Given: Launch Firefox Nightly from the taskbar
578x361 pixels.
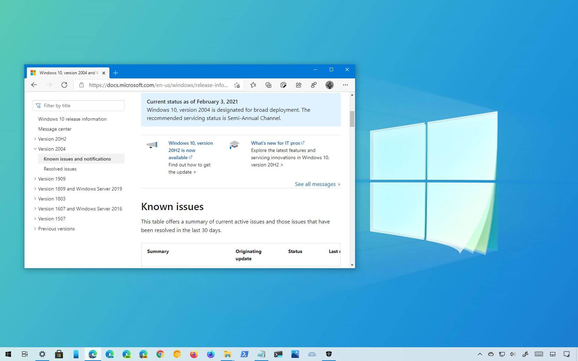Looking at the screenshot, I should (x=211, y=354).
